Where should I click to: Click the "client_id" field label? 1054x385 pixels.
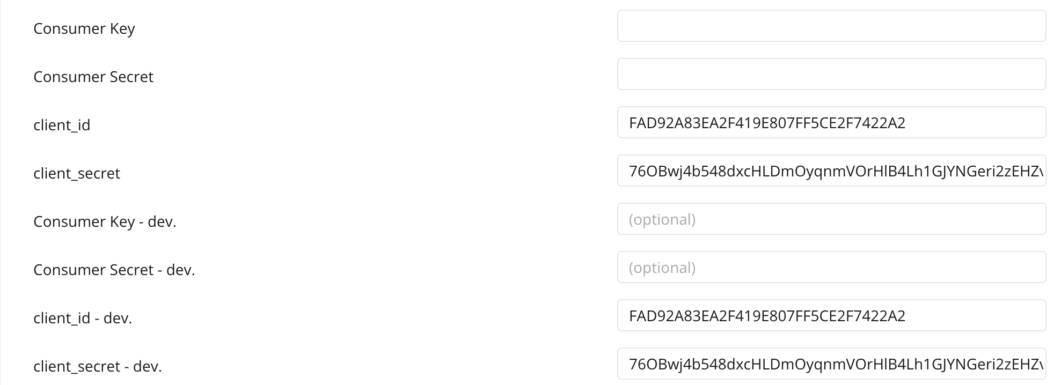pos(62,125)
